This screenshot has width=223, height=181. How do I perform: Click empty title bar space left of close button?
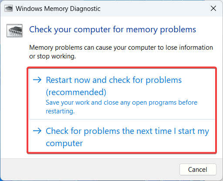(x=154, y=8)
